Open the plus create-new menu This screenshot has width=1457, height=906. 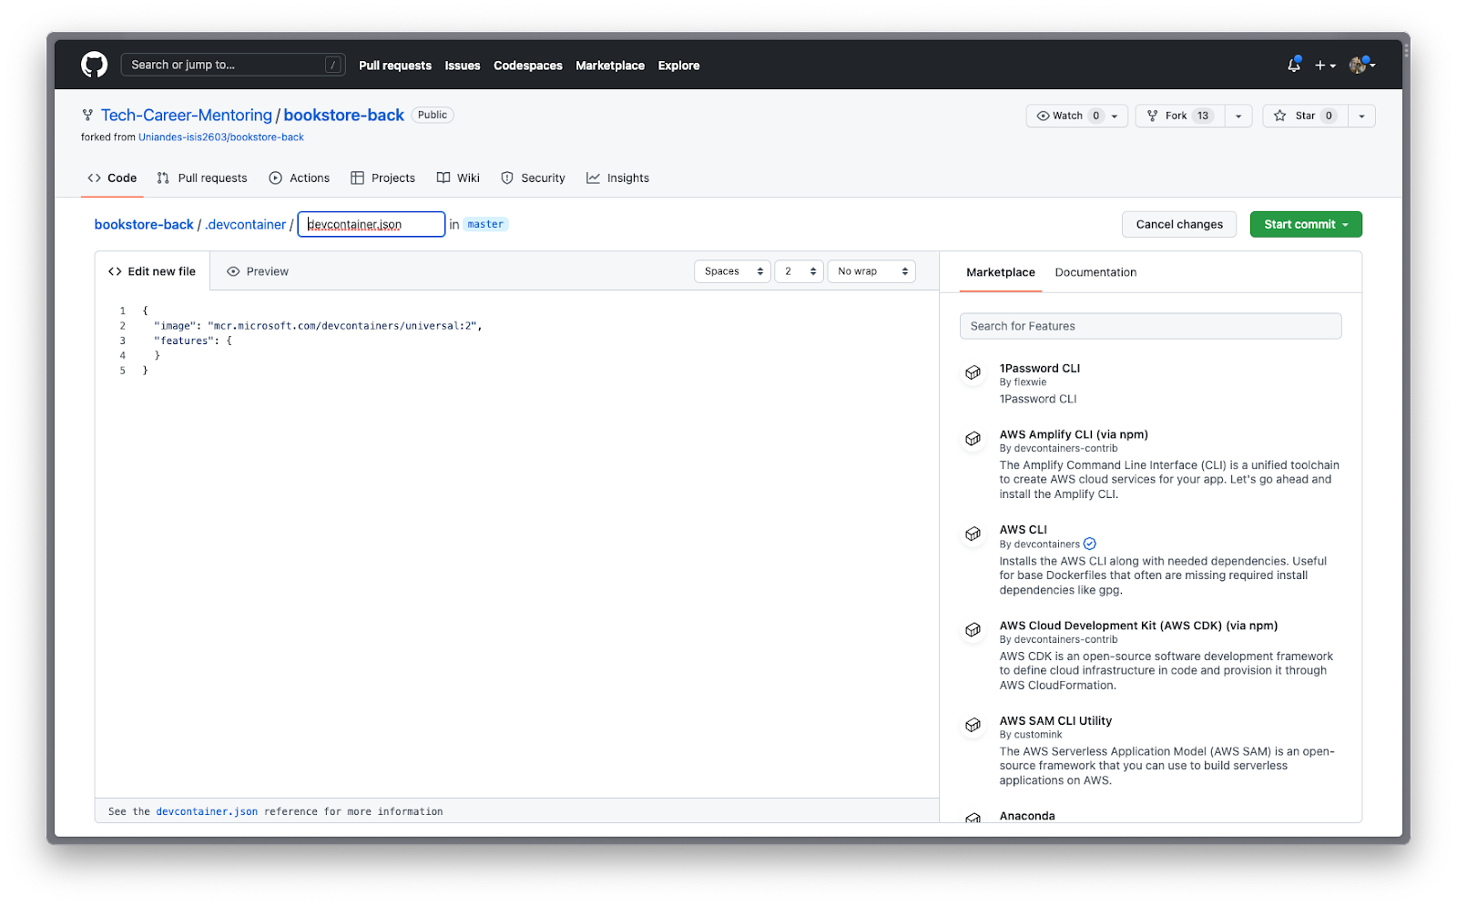point(1325,66)
